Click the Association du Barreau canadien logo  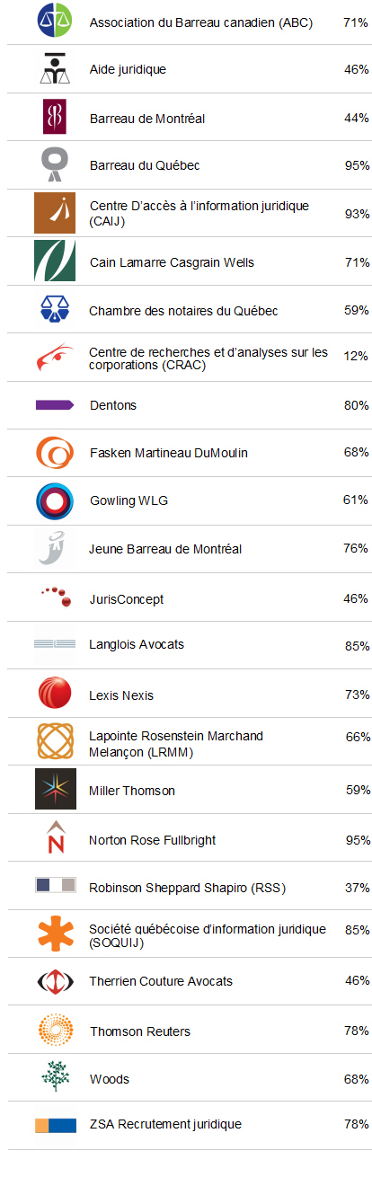point(55,20)
